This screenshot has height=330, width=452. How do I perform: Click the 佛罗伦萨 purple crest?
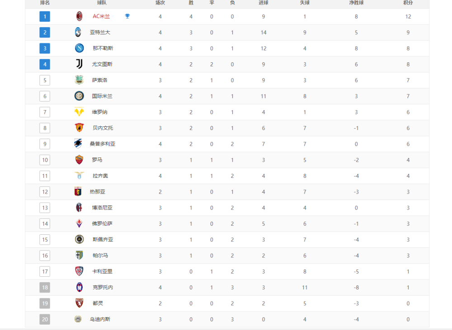(x=79, y=223)
